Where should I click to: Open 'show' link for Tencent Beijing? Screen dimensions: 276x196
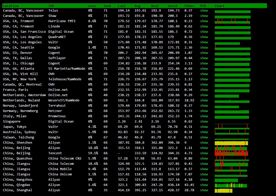pyautogui.click(x=204, y=153)
